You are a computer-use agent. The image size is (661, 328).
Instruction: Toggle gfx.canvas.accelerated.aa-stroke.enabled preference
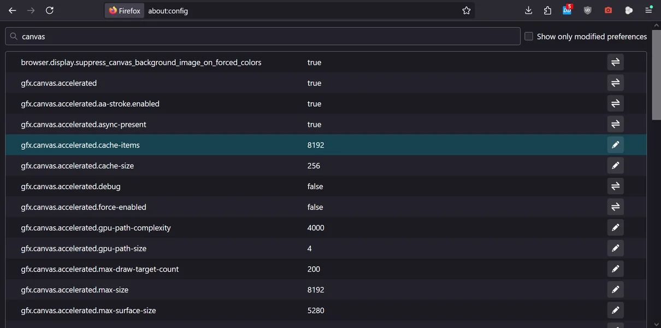615,104
